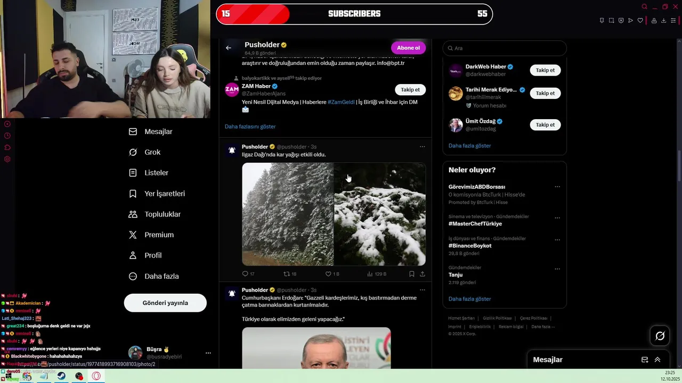682x383 pixels.
Task: Click the #ZamGeldi hashtag link
Action: coord(341,102)
